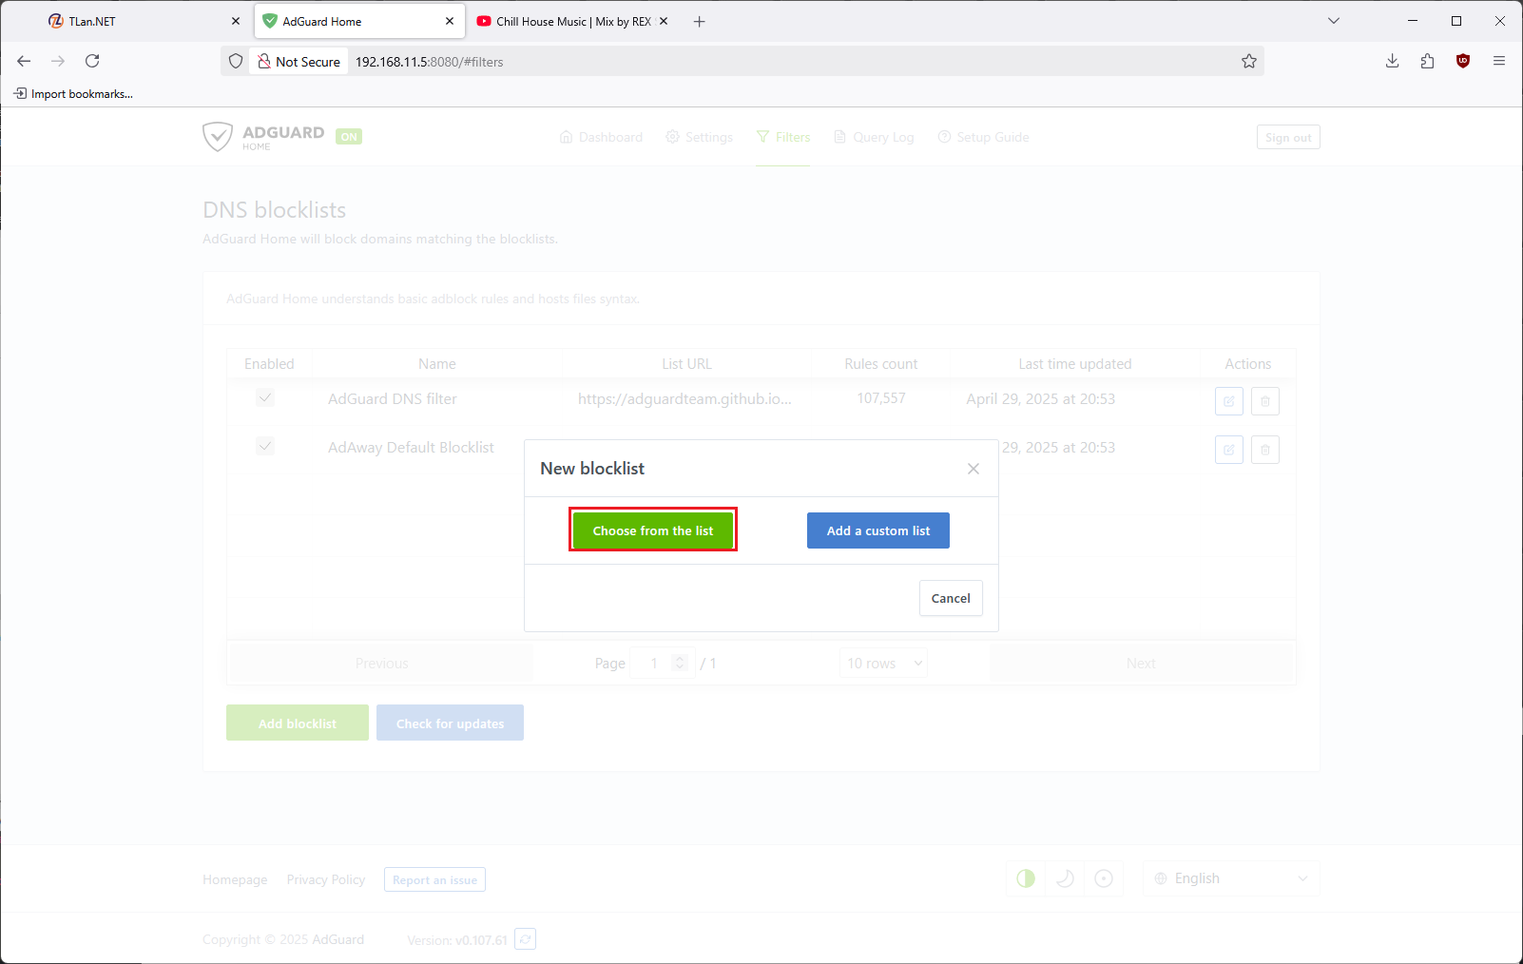The image size is (1523, 964).
Task: Open the Settings menu item
Action: pos(700,137)
